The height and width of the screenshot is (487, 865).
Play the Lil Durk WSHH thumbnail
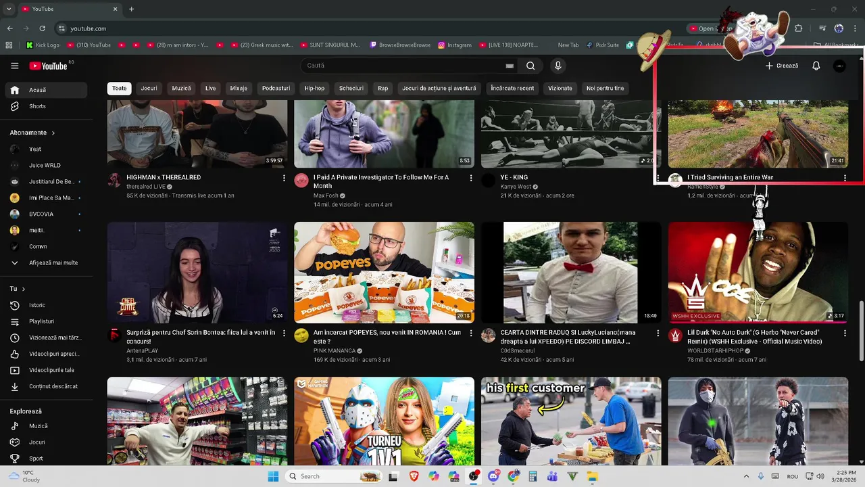[758, 273]
